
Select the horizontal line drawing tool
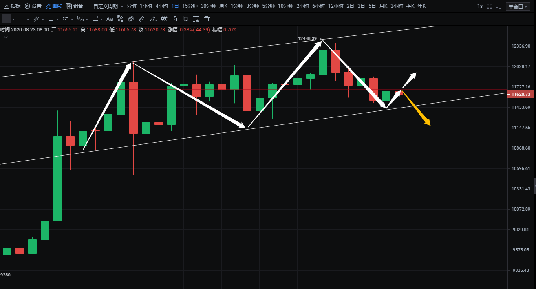pos(22,19)
